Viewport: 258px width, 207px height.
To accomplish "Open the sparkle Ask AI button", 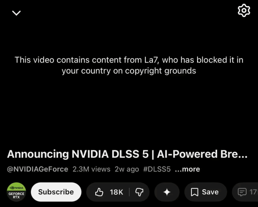I will 167,192.
